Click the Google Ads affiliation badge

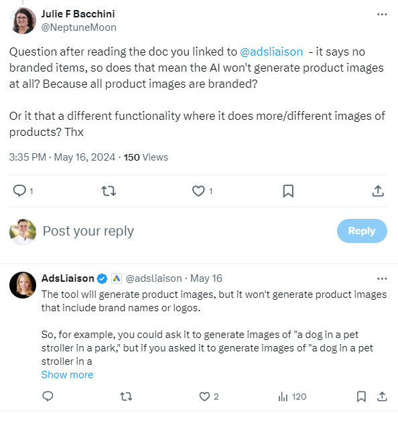[x=117, y=278]
